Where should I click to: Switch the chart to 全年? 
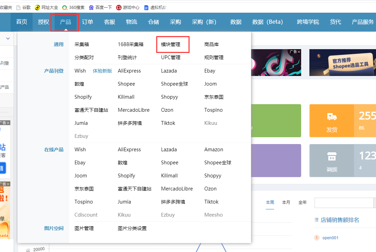point(303,202)
